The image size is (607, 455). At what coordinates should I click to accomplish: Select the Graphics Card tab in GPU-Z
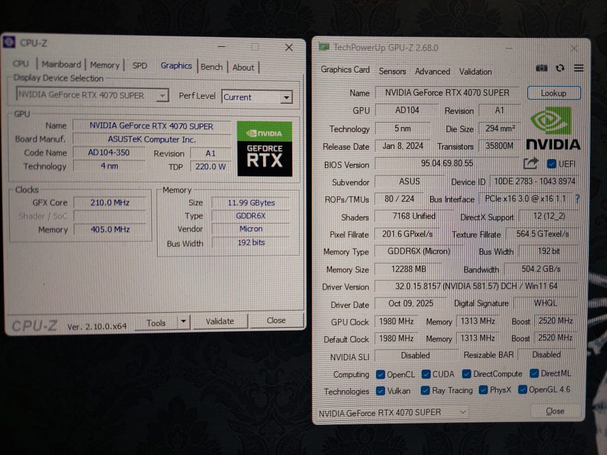click(x=345, y=70)
